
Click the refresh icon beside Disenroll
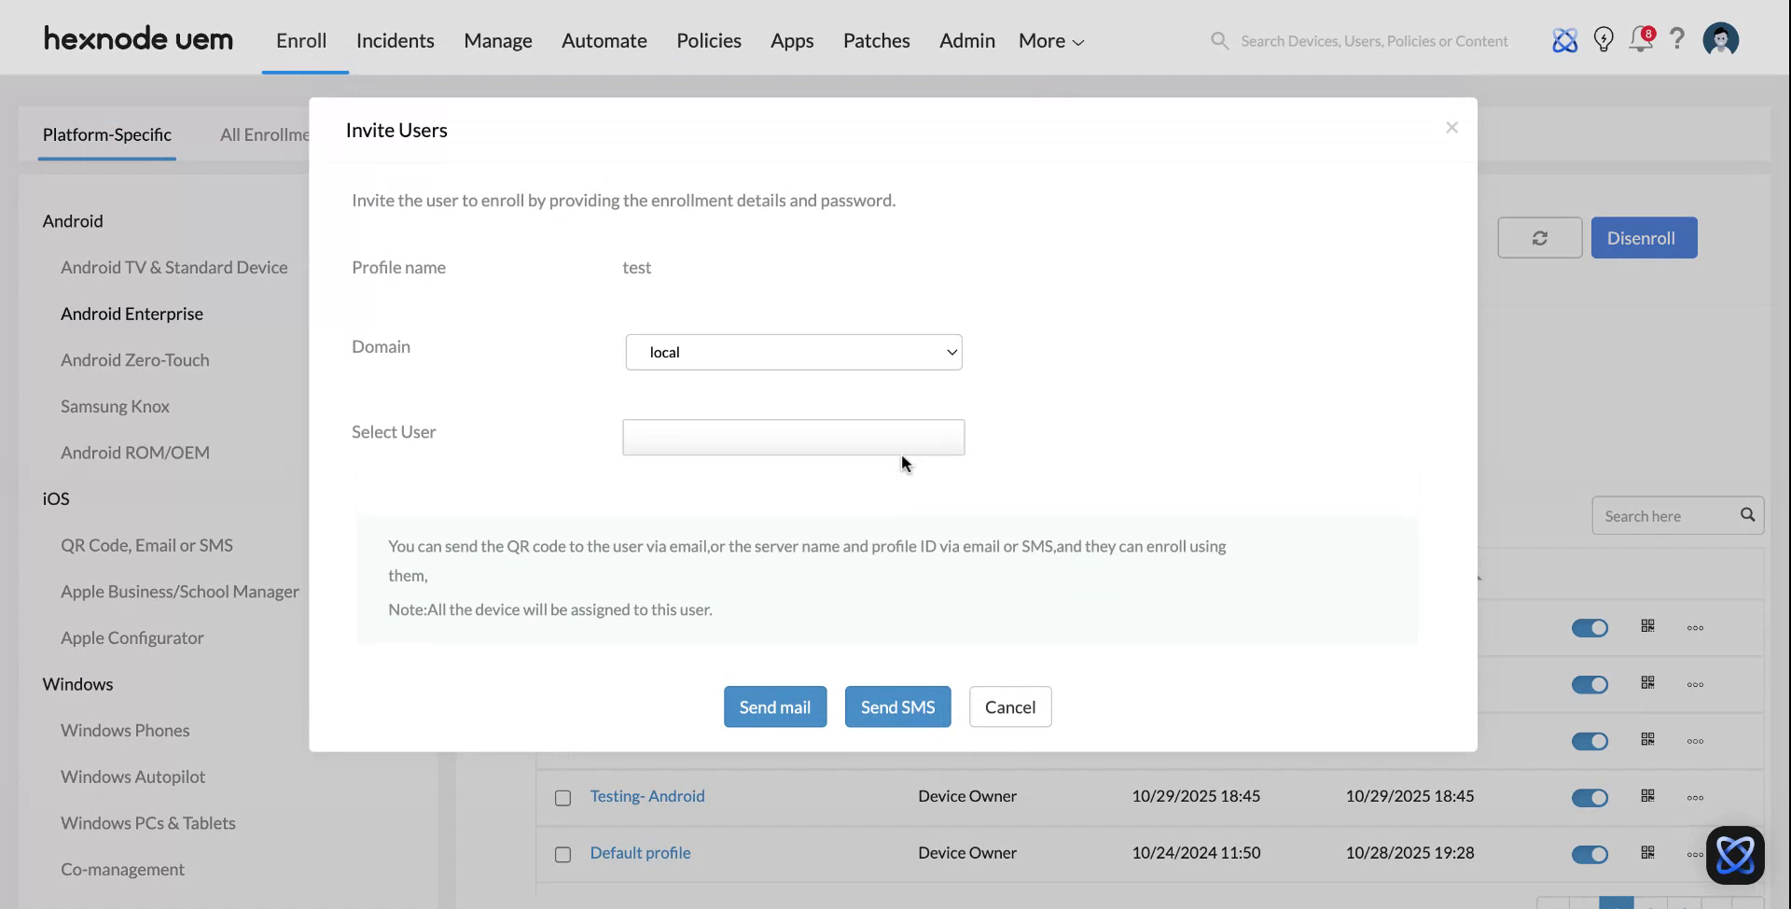point(1539,237)
